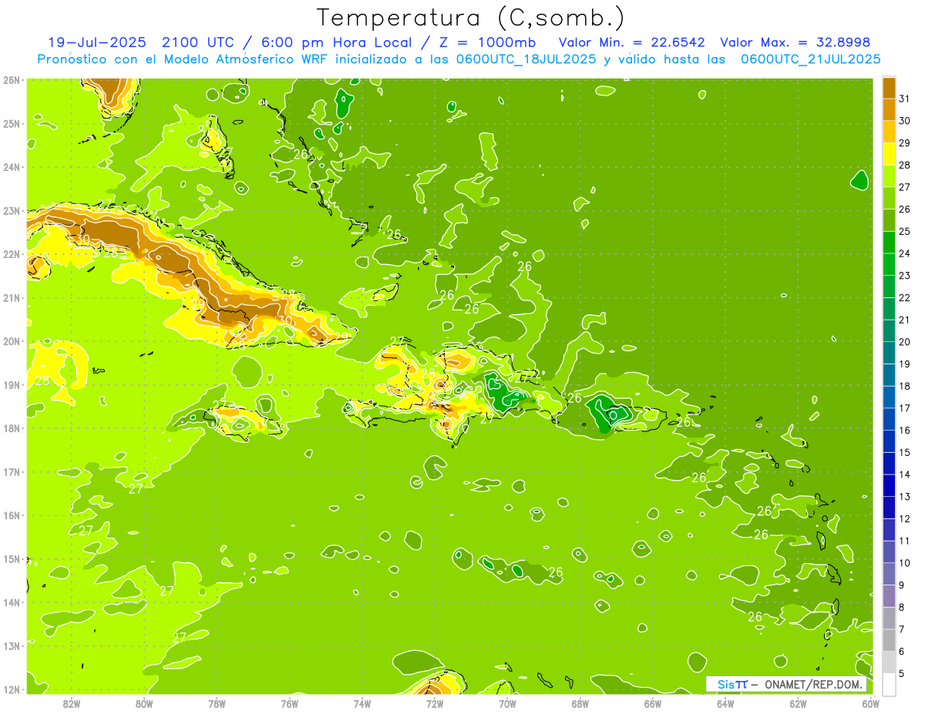Click legend scale value '31'
The height and width of the screenshot is (714, 925).
tap(904, 99)
